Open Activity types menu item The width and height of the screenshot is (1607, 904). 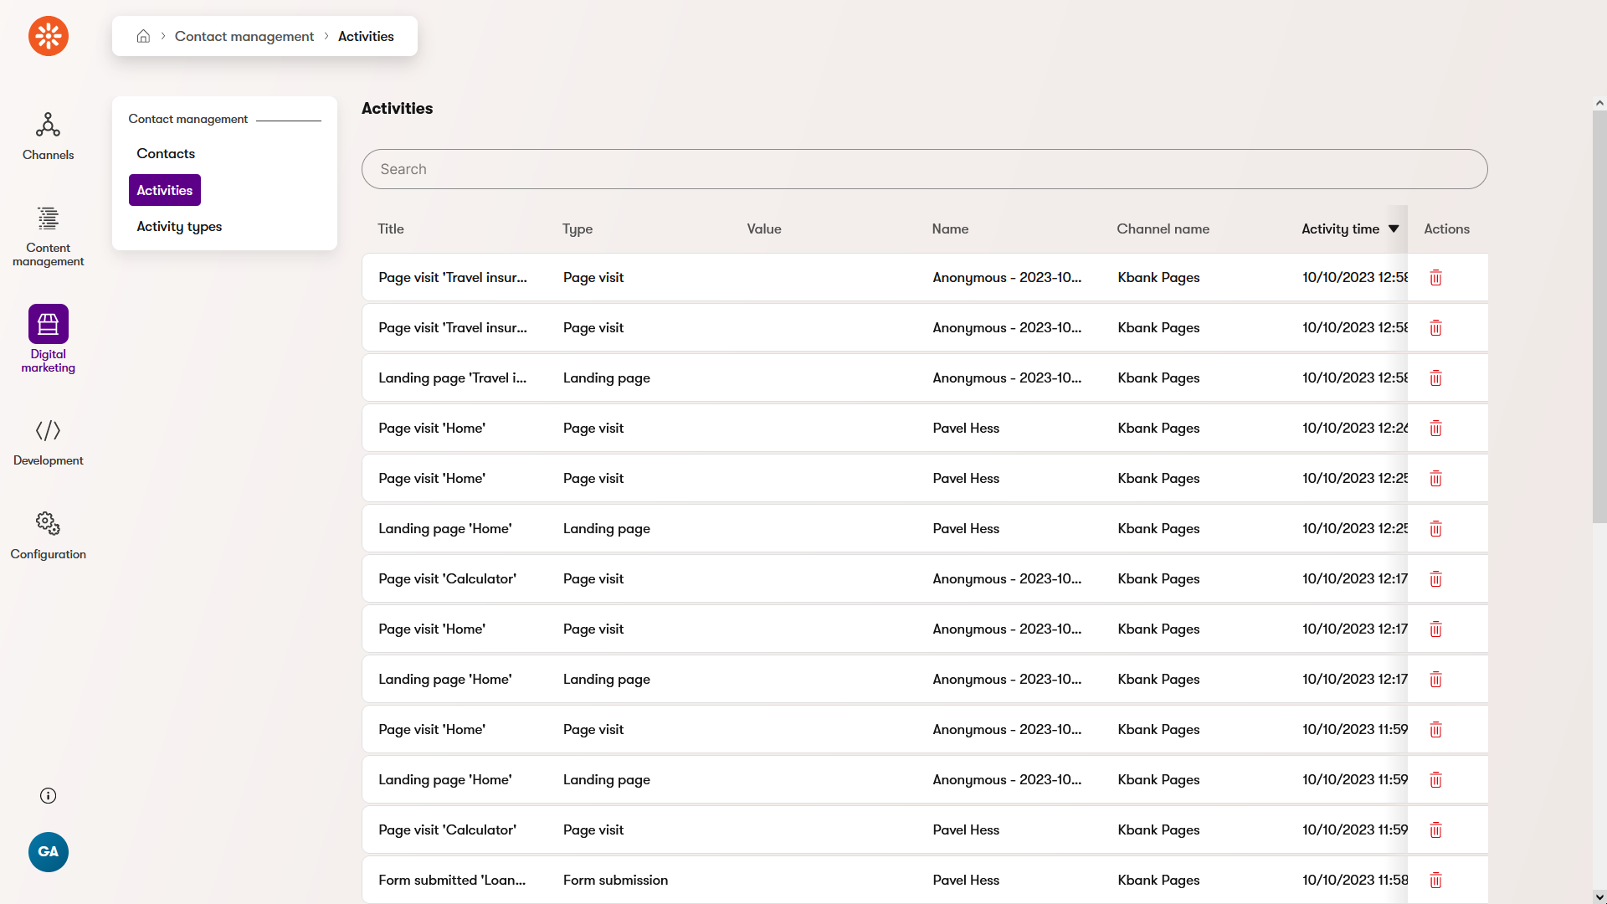pyautogui.click(x=179, y=227)
